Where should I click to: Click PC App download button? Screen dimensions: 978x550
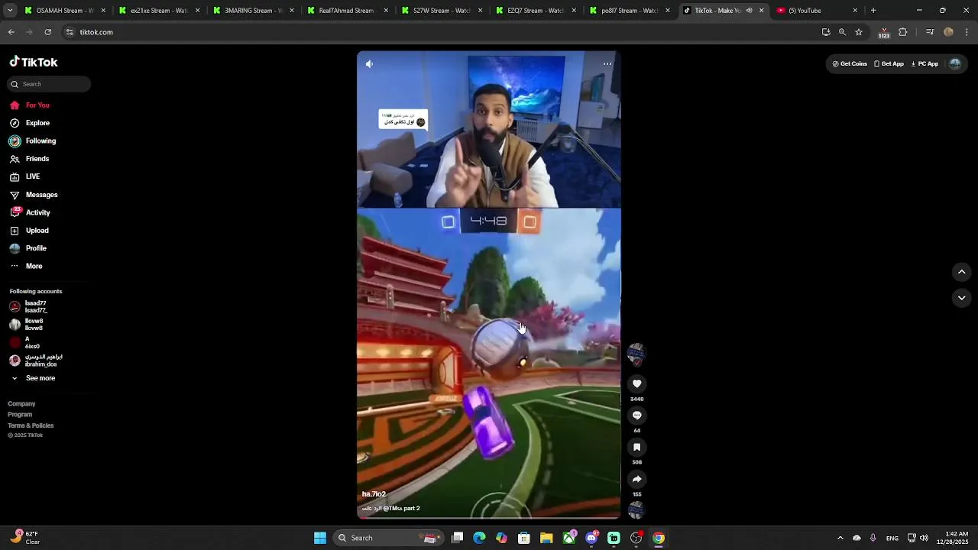(x=925, y=64)
